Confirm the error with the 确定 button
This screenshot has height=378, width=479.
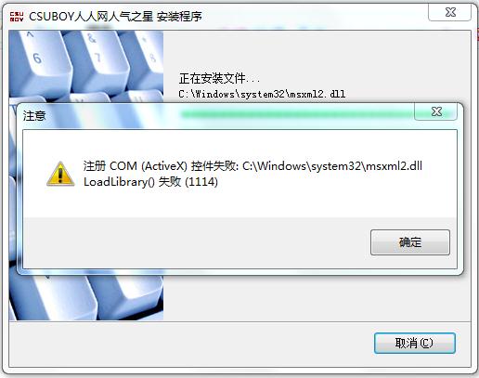(x=410, y=242)
